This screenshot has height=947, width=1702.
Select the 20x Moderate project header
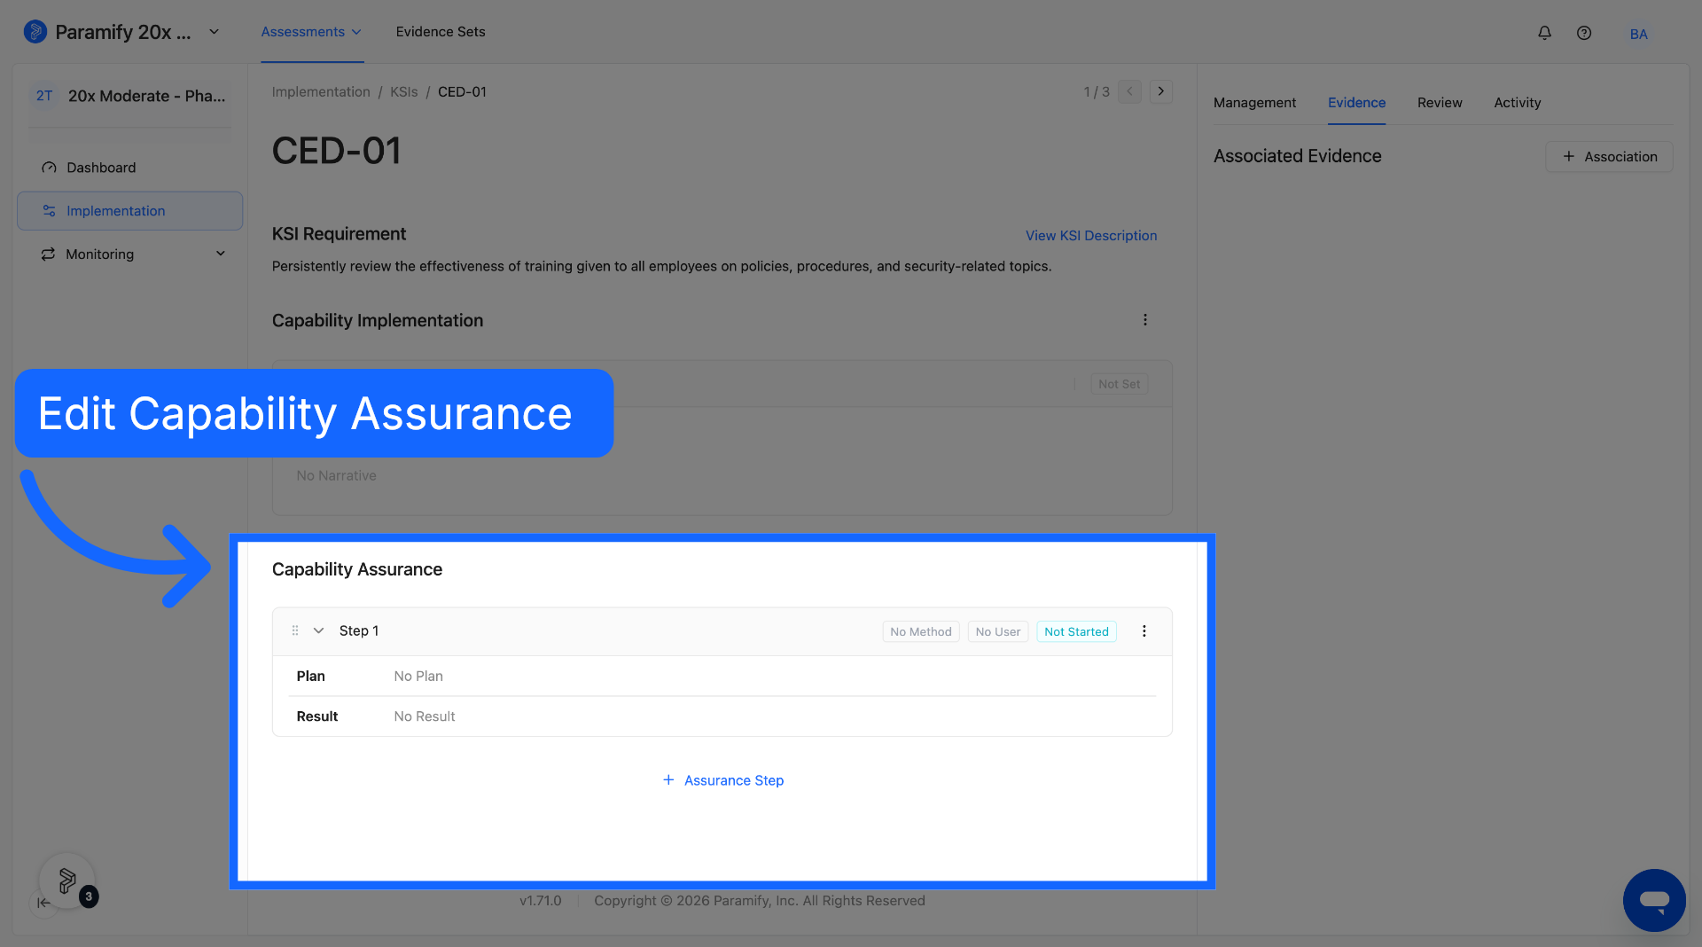tap(129, 96)
